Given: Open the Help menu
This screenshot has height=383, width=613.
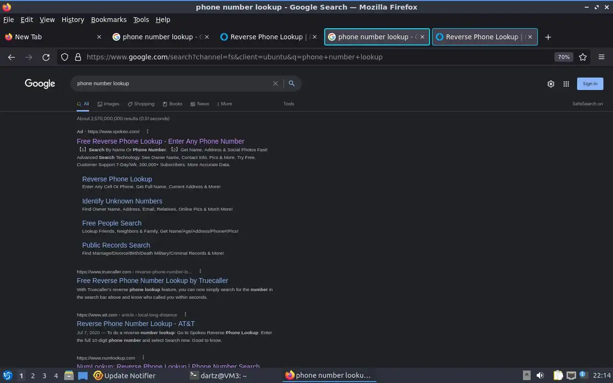Looking at the screenshot, I should (x=163, y=20).
